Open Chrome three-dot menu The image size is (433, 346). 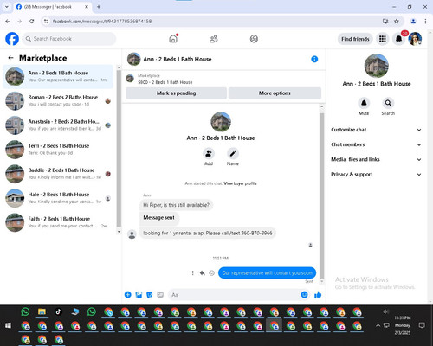point(425,22)
